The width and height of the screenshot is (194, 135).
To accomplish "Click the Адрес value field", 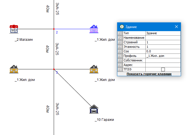I will [163, 65].
